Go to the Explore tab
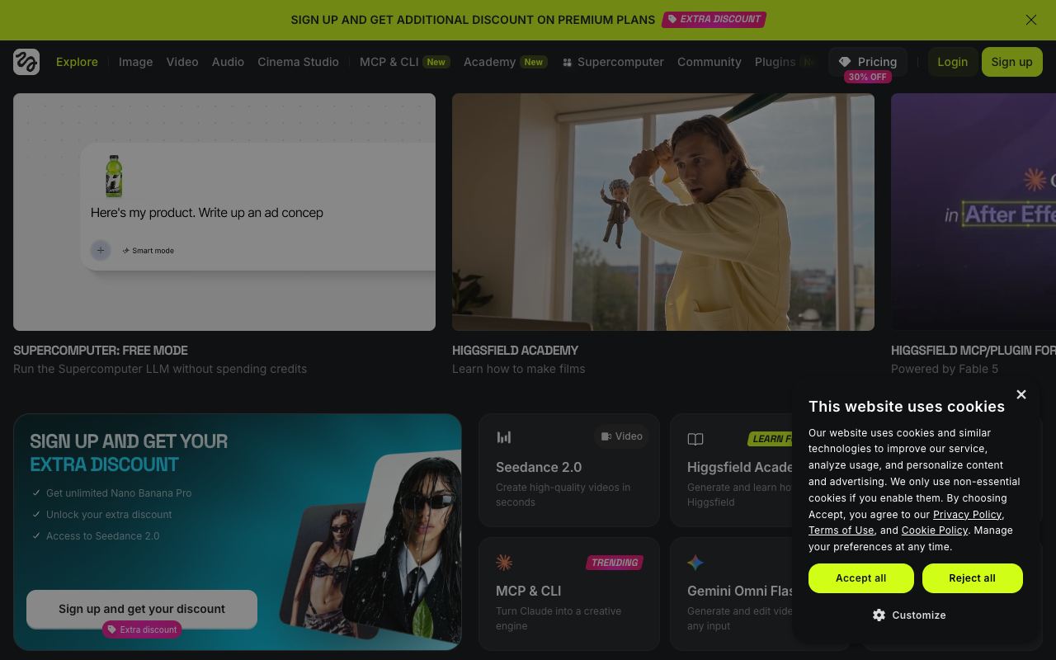Image resolution: width=1056 pixels, height=660 pixels. [x=77, y=62]
